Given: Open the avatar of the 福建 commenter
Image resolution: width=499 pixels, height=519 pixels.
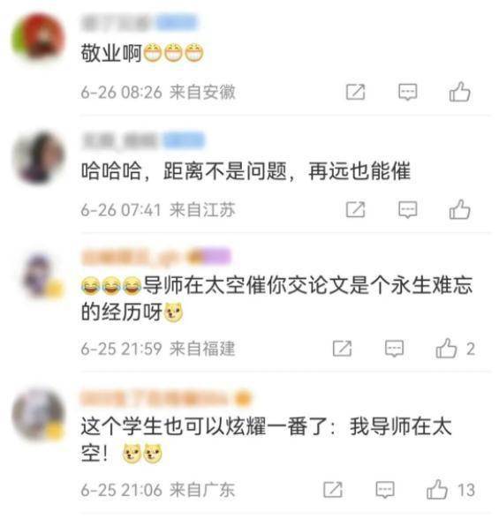Looking at the screenshot, I should coord(40,275).
